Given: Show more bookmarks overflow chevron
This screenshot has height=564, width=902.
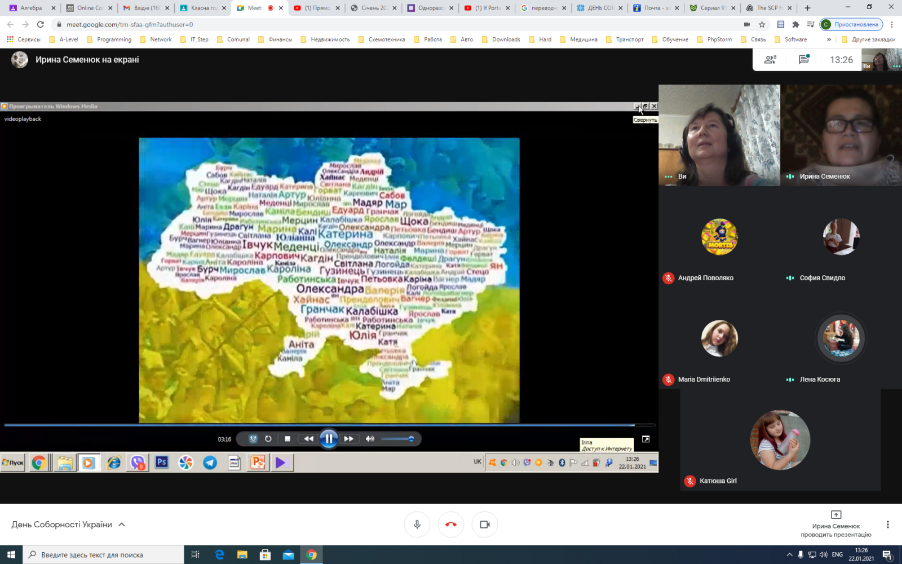Looking at the screenshot, I should 829,39.
